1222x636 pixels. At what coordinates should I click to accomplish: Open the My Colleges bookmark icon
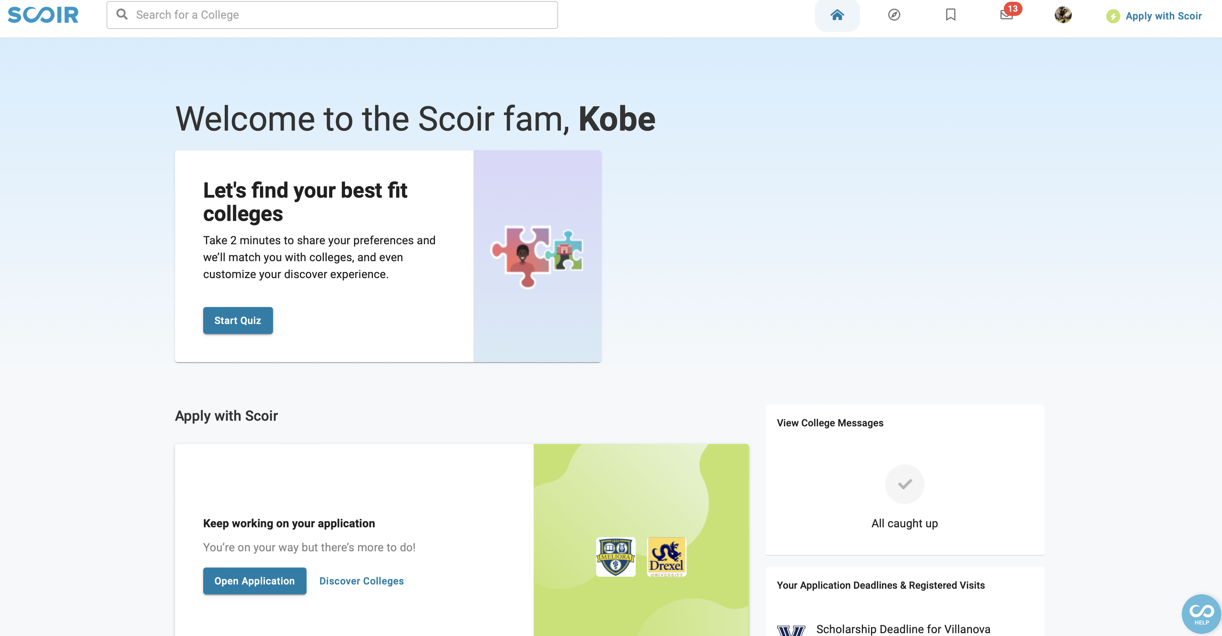click(950, 15)
